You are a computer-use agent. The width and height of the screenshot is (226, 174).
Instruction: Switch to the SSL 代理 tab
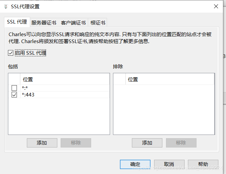17,22
